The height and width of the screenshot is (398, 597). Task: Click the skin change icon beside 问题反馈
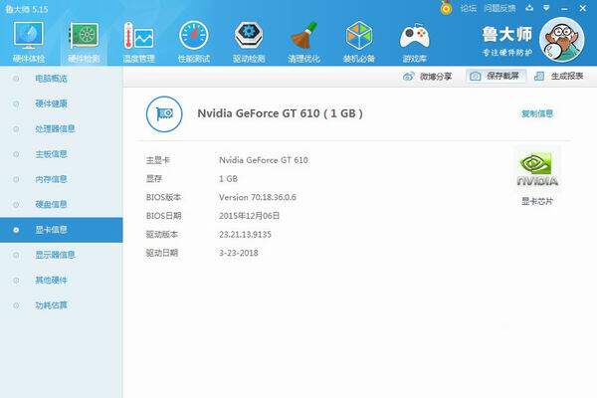[x=529, y=8]
